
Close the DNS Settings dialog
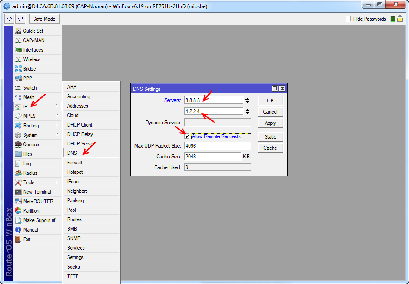(x=282, y=89)
